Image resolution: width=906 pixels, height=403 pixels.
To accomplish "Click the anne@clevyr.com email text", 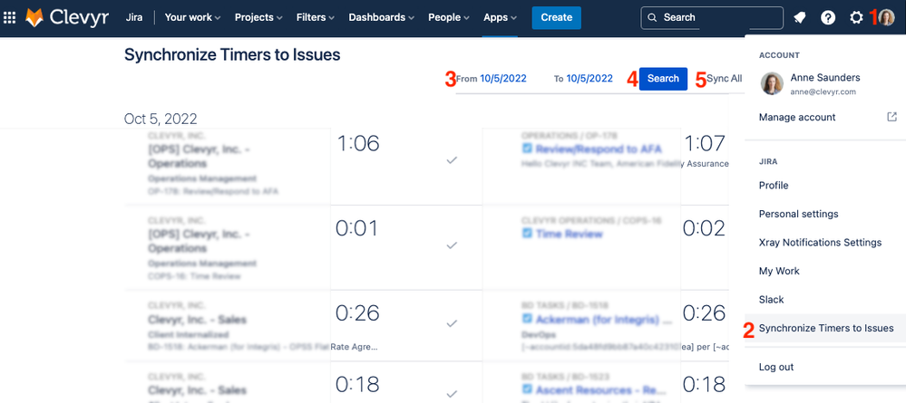I will coord(823,91).
